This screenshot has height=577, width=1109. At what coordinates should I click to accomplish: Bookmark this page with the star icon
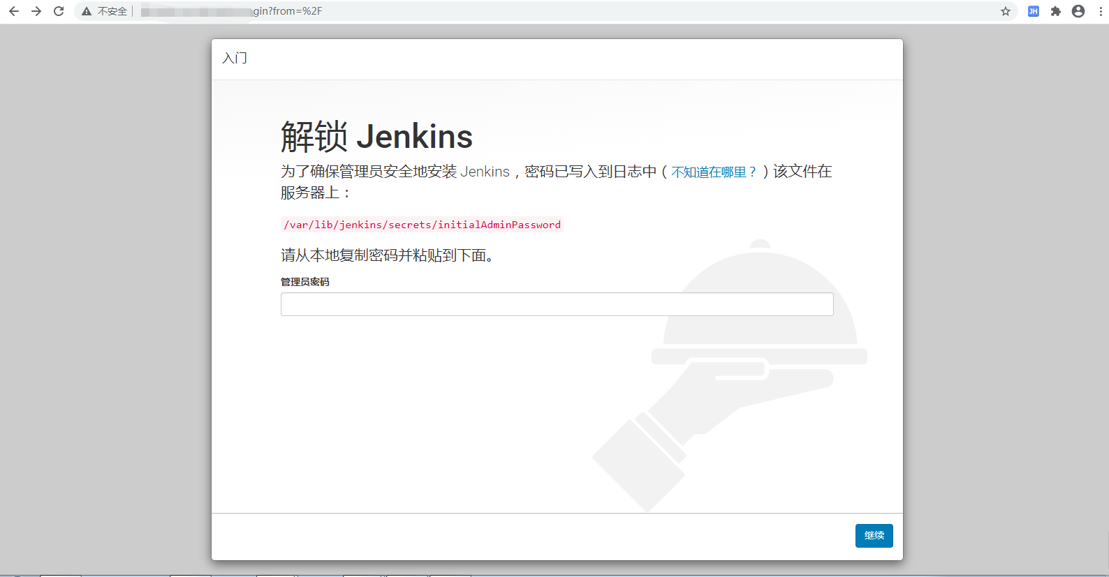(1006, 11)
